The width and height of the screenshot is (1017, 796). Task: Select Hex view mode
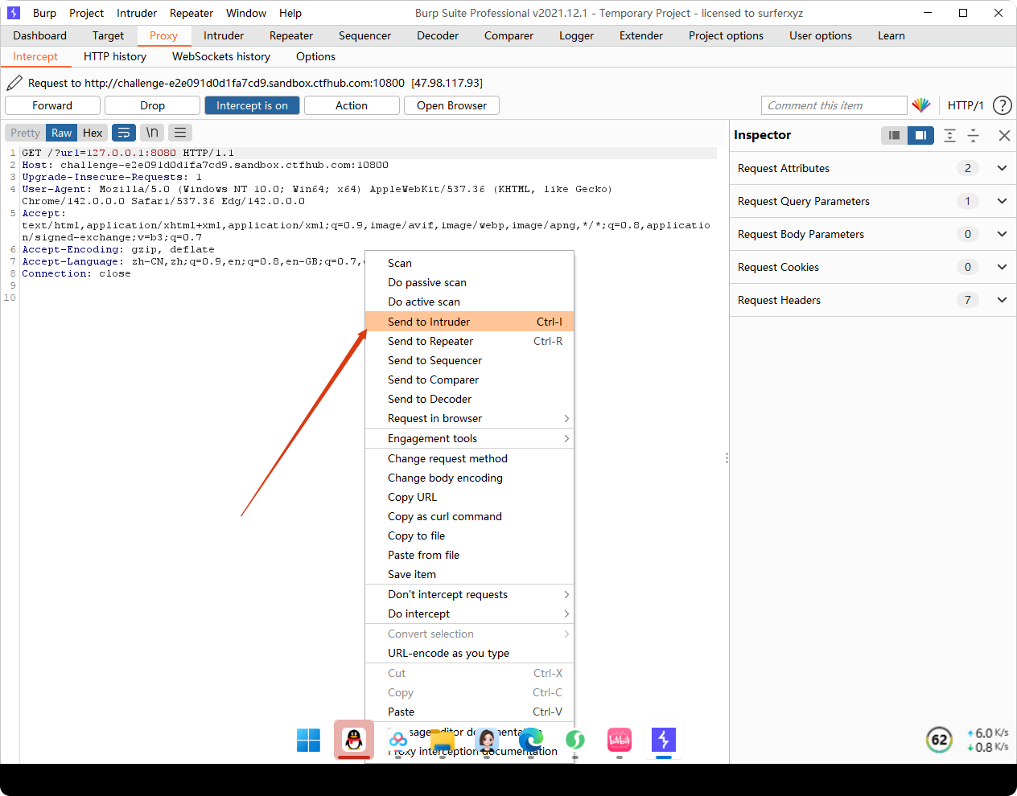tap(93, 133)
